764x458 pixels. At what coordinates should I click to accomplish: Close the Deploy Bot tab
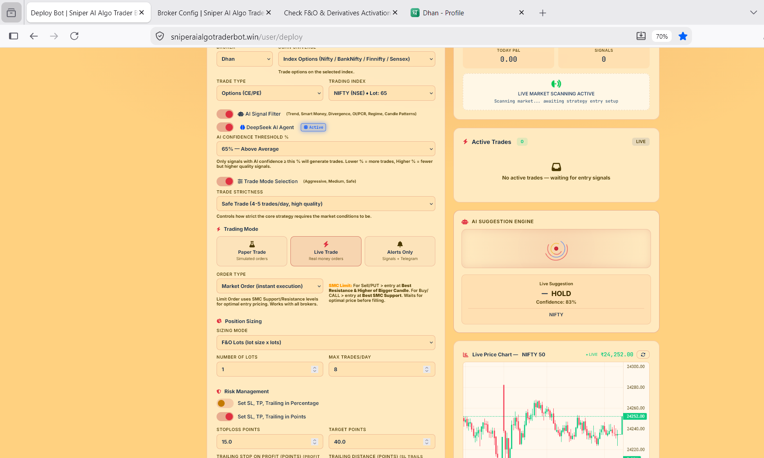point(142,13)
